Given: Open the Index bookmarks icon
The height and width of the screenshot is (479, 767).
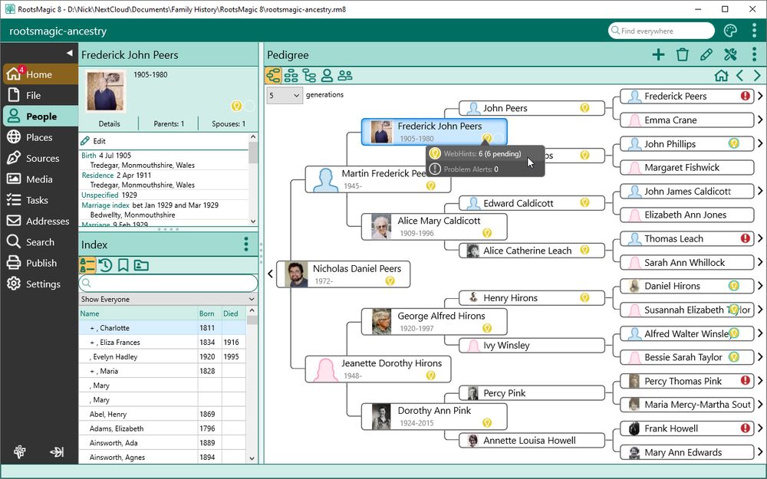Looking at the screenshot, I should (123, 265).
